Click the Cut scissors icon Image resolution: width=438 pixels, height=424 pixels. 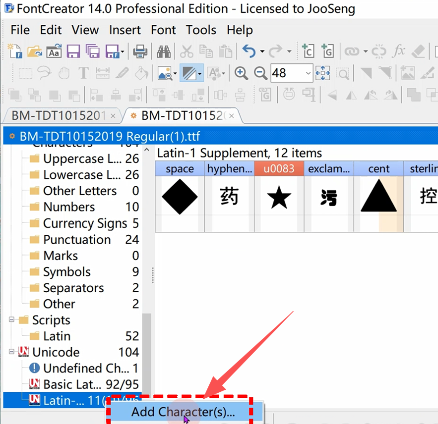click(x=187, y=52)
